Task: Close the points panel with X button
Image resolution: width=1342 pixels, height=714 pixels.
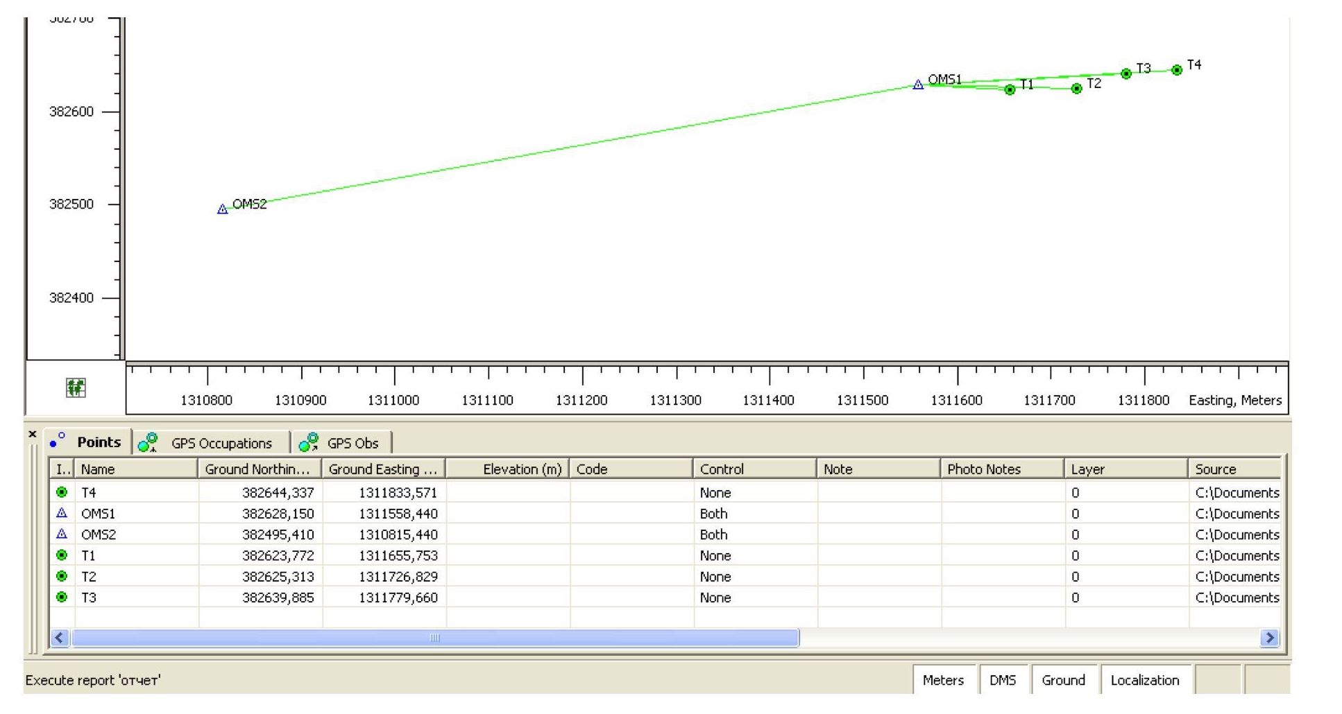Action: (x=32, y=434)
